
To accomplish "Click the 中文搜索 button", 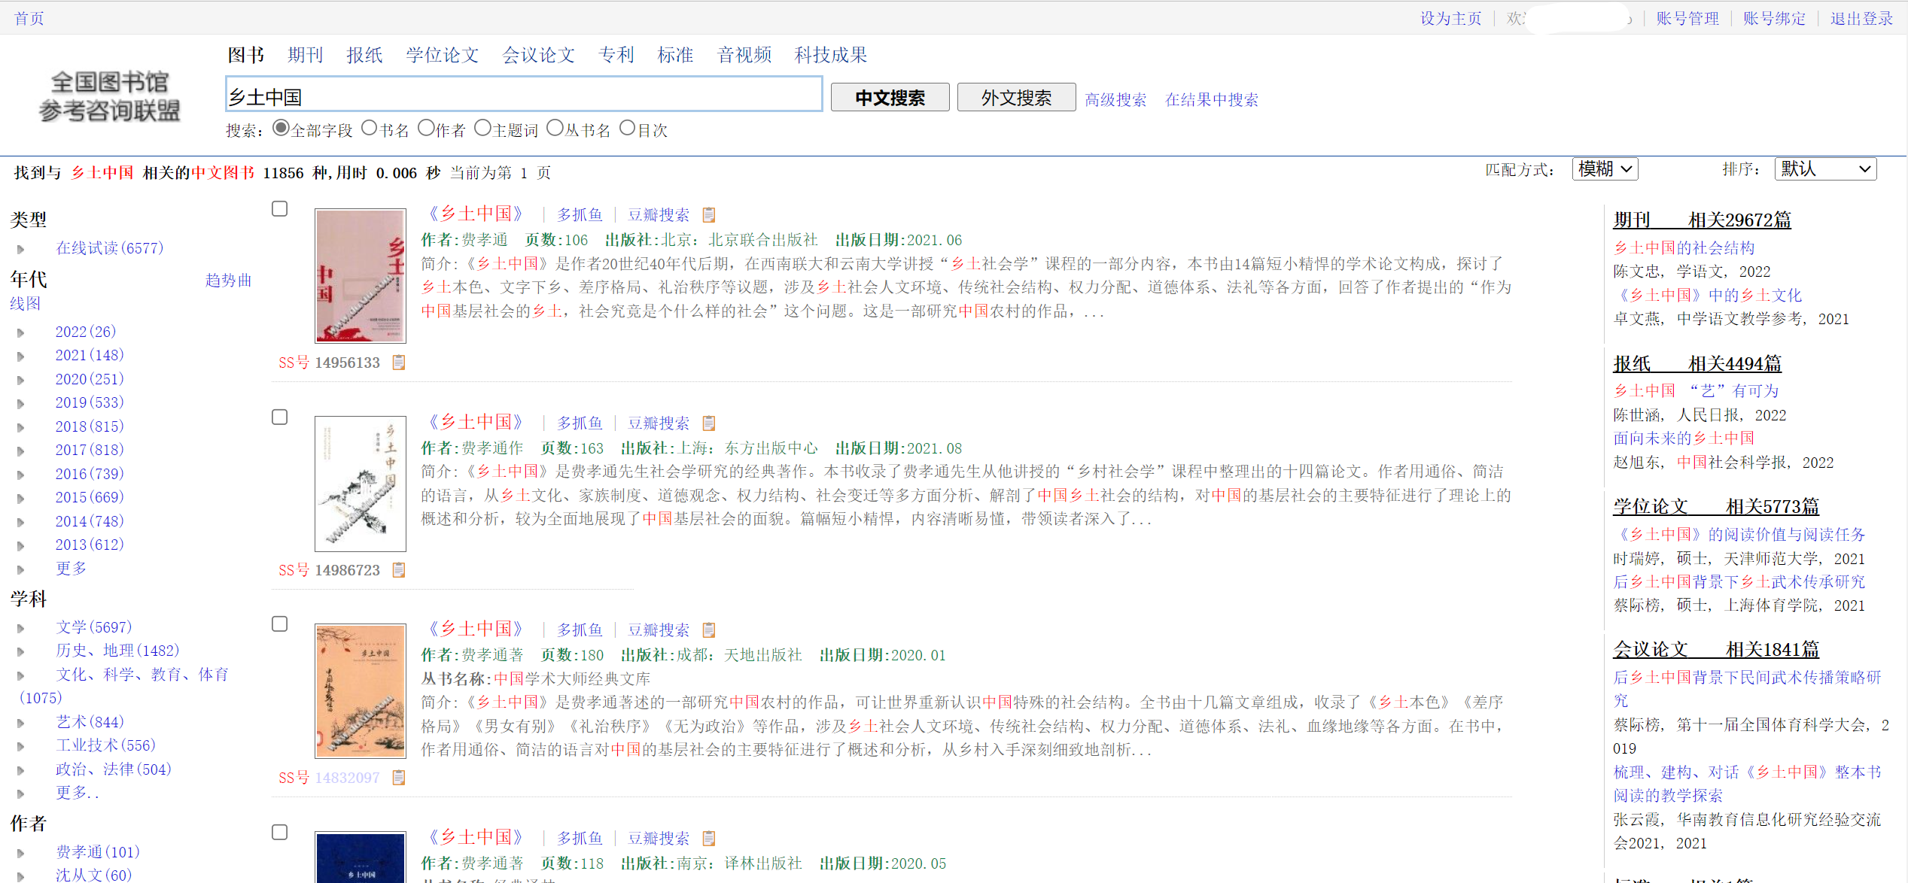I will point(890,98).
